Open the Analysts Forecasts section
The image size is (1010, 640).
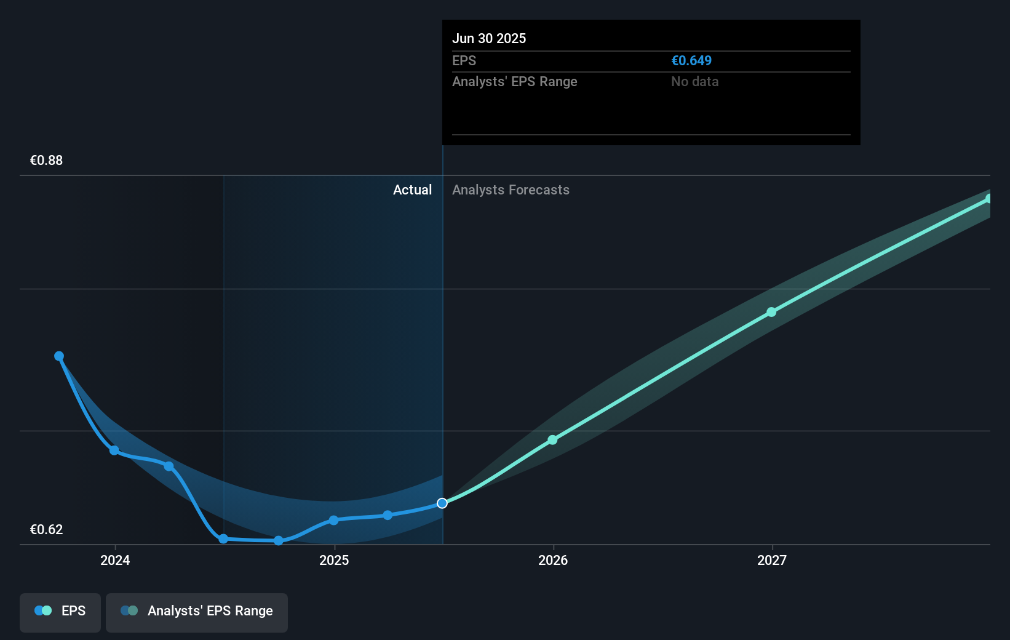(x=511, y=190)
